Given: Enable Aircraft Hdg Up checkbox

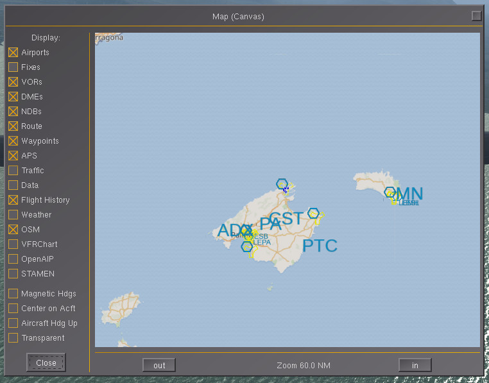Looking at the screenshot, I should [x=13, y=323].
